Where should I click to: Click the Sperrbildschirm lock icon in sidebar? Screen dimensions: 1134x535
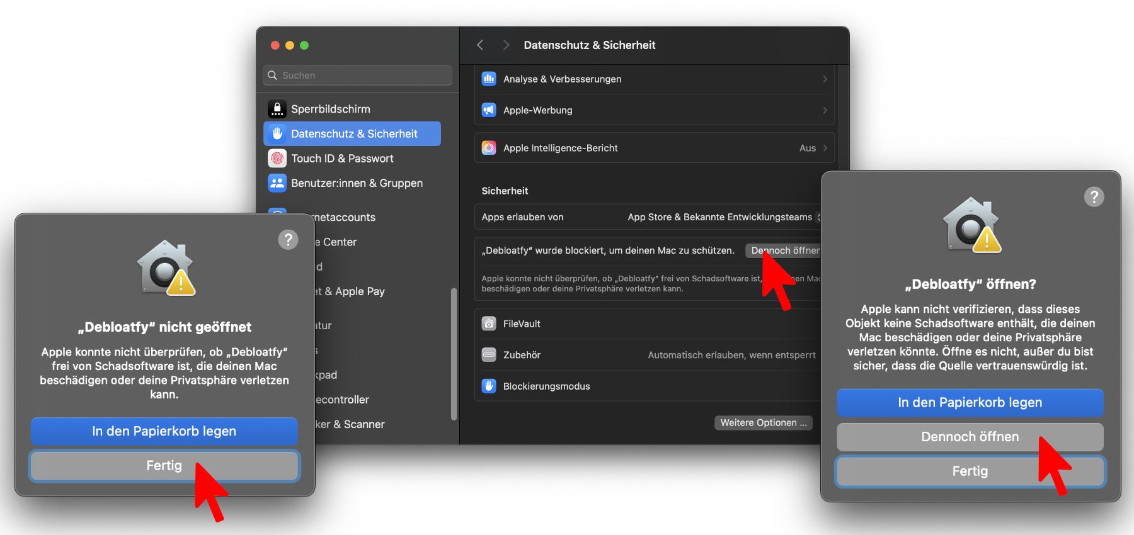pos(277,109)
